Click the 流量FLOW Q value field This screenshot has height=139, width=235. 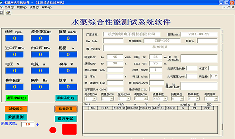[x=115, y=57]
